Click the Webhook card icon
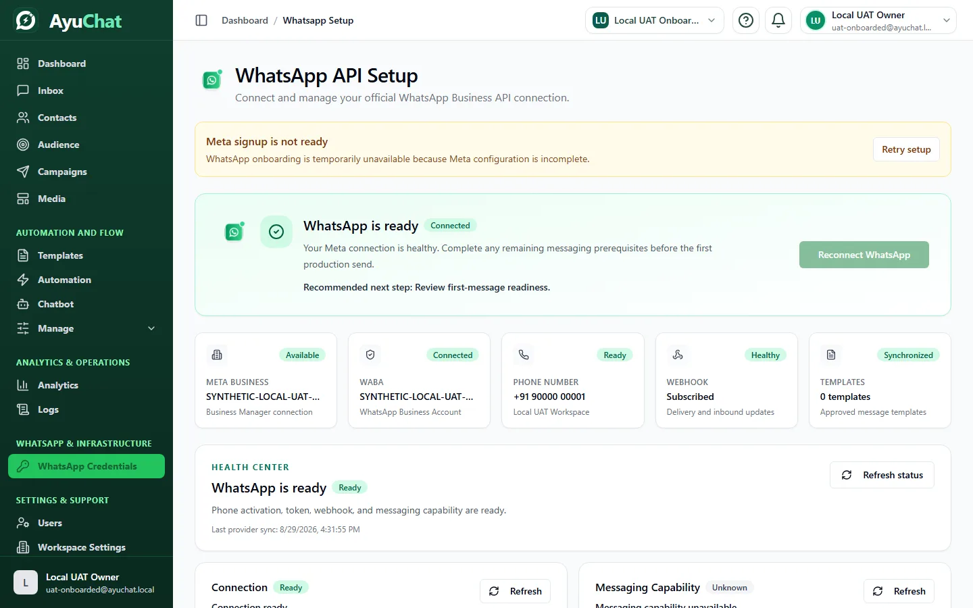Viewport: 973px width, 608px height. [678, 355]
